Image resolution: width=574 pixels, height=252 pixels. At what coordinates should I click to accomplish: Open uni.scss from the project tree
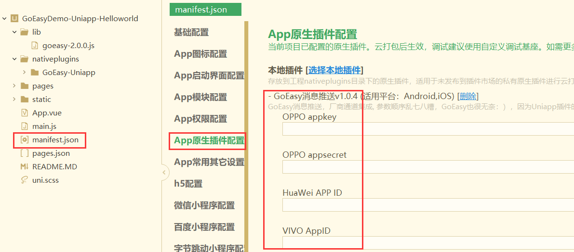tap(45, 180)
